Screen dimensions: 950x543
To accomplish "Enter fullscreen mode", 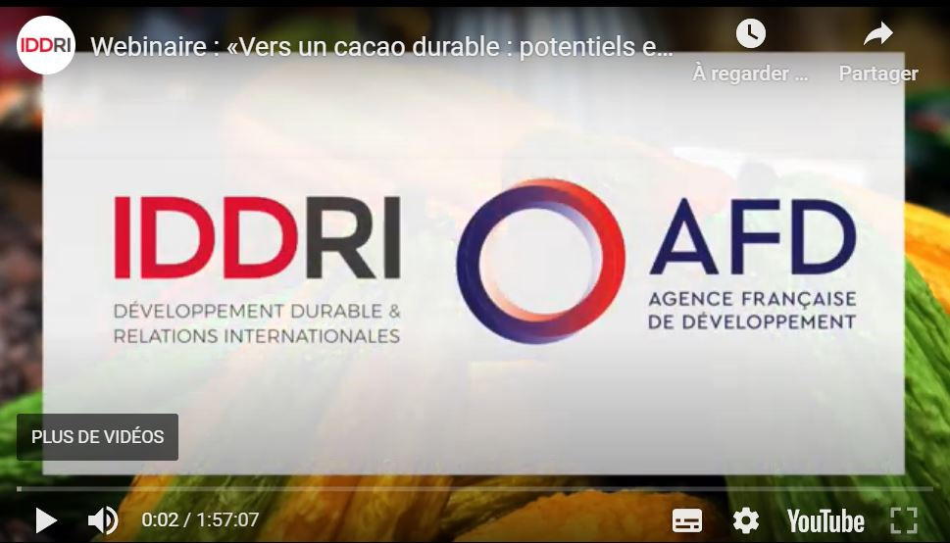I will tap(903, 520).
